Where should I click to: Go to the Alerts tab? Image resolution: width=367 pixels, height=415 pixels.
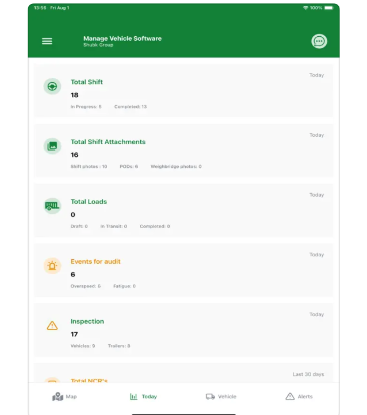pos(299,397)
